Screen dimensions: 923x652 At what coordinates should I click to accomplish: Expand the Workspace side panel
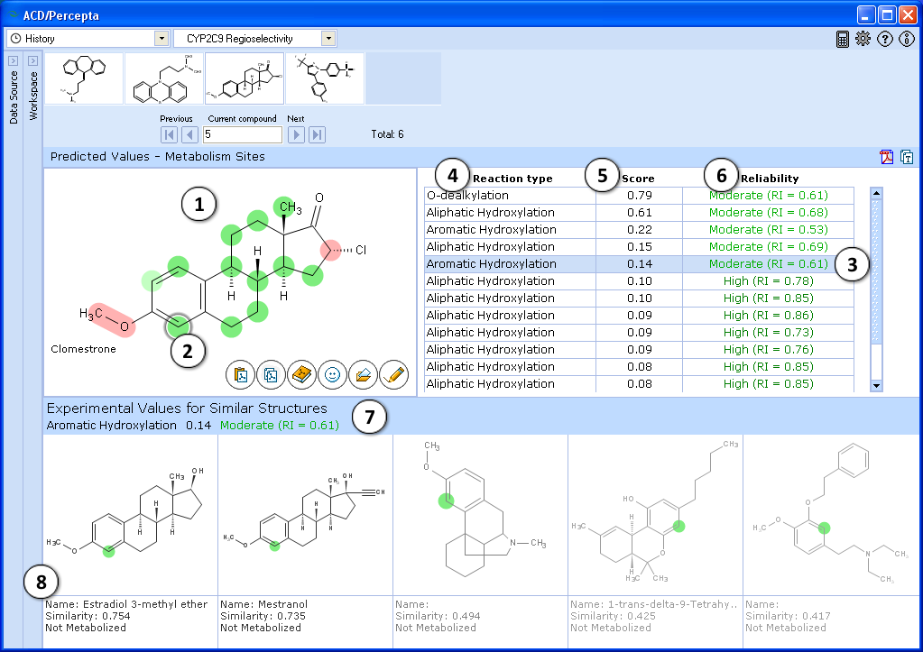click(x=32, y=60)
